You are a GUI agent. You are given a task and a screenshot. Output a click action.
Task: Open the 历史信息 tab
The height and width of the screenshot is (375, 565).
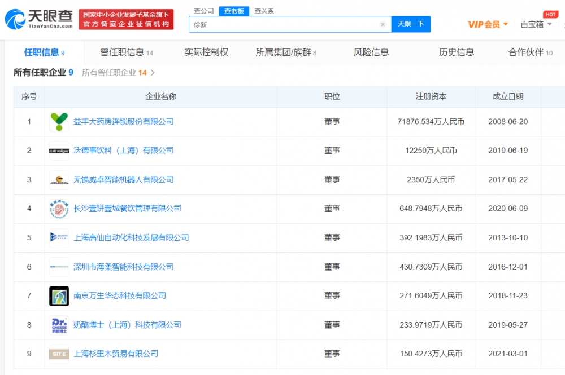coord(457,52)
